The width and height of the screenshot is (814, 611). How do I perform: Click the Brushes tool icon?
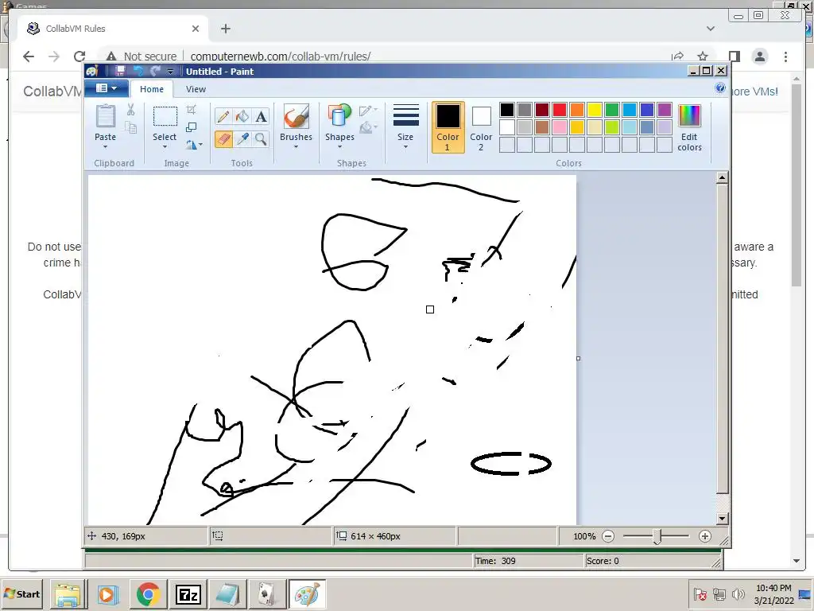click(296, 116)
